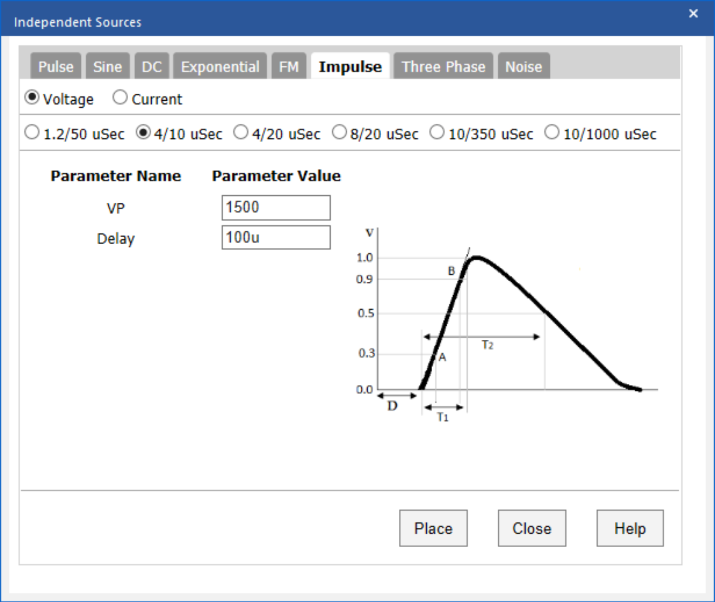Open the Sine source tab
Screen dimensions: 715x602
click(108, 66)
